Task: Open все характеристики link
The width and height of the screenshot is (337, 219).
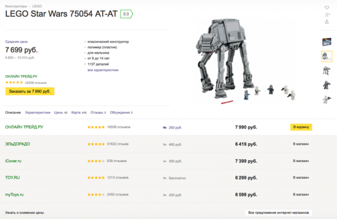Action: click(x=103, y=70)
